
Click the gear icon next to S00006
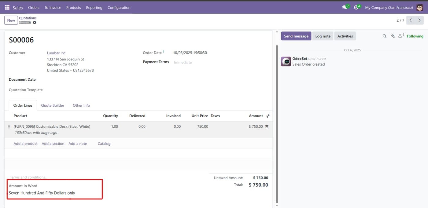point(35,23)
